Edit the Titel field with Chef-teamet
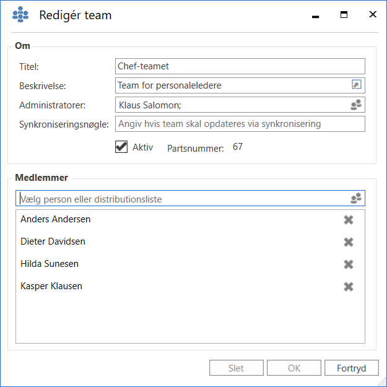 pos(240,66)
